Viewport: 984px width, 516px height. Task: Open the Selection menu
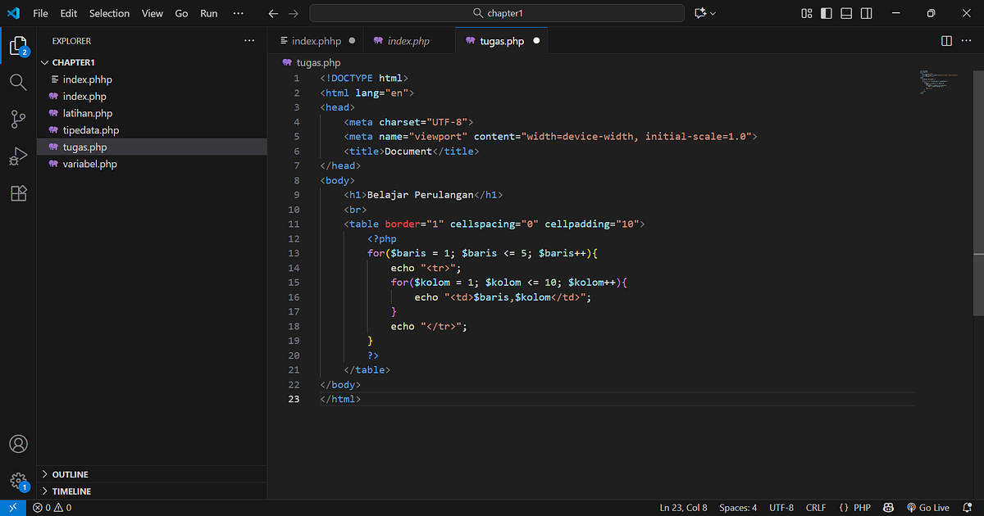click(x=109, y=13)
